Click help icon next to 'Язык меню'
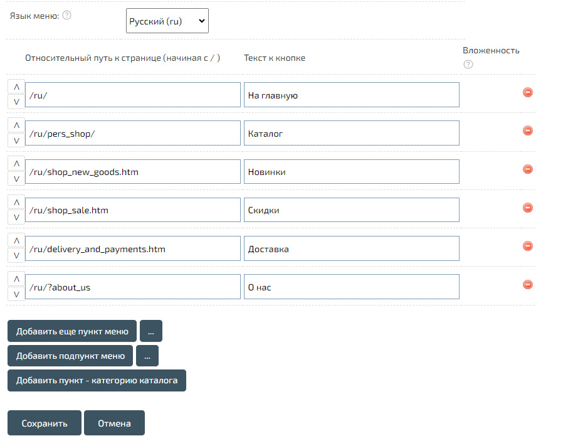The height and width of the screenshot is (446, 568). point(67,15)
